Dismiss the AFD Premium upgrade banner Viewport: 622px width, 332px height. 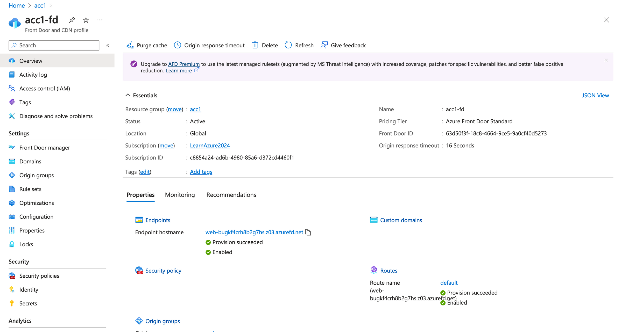(606, 60)
